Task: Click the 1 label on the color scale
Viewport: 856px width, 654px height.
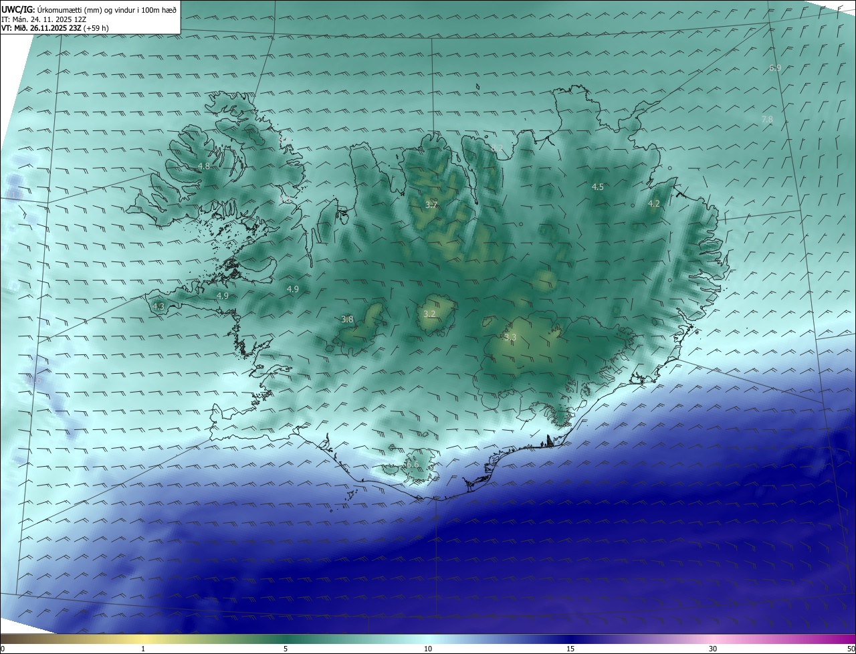Action: pyautogui.click(x=143, y=649)
